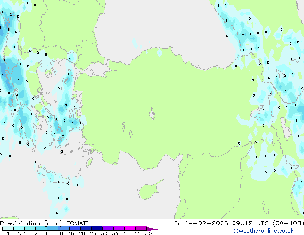
Task: Click the 25–30 mm dark navy swatch
Action: [x=96, y=229]
